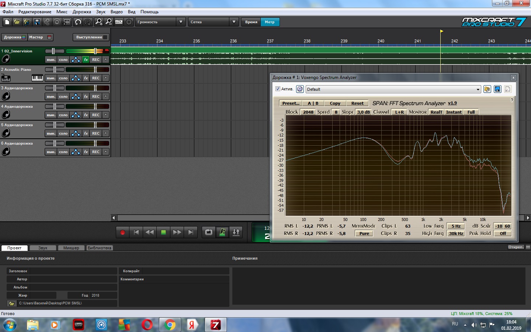Click the record button in the transport

(x=123, y=232)
